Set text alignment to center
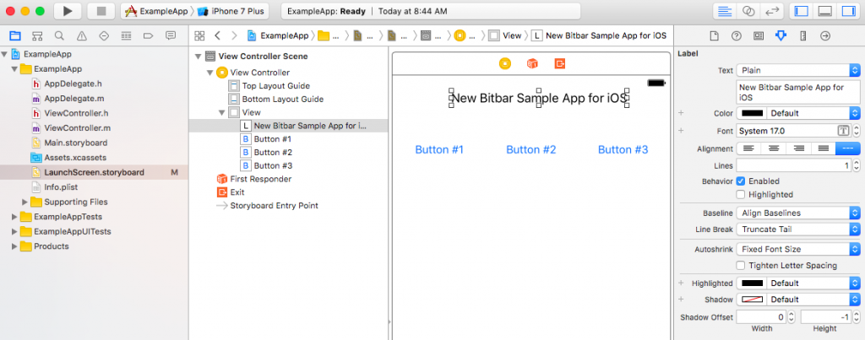Image resolution: width=865 pixels, height=340 pixels. tap(774, 148)
